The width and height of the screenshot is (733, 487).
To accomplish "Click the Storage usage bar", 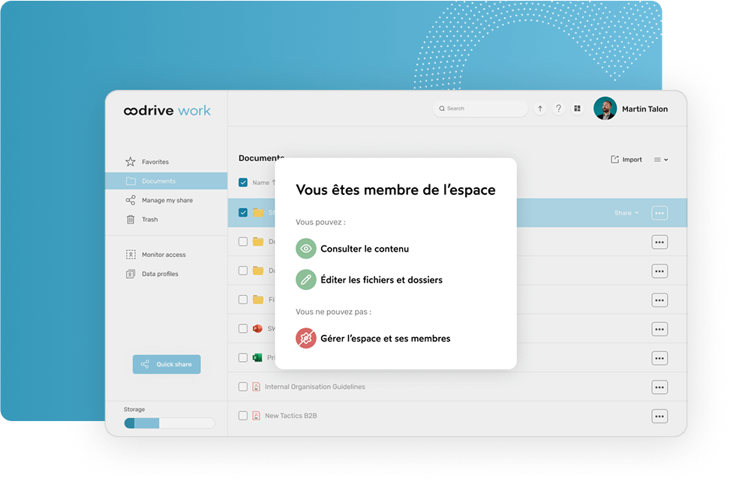I will click(170, 423).
